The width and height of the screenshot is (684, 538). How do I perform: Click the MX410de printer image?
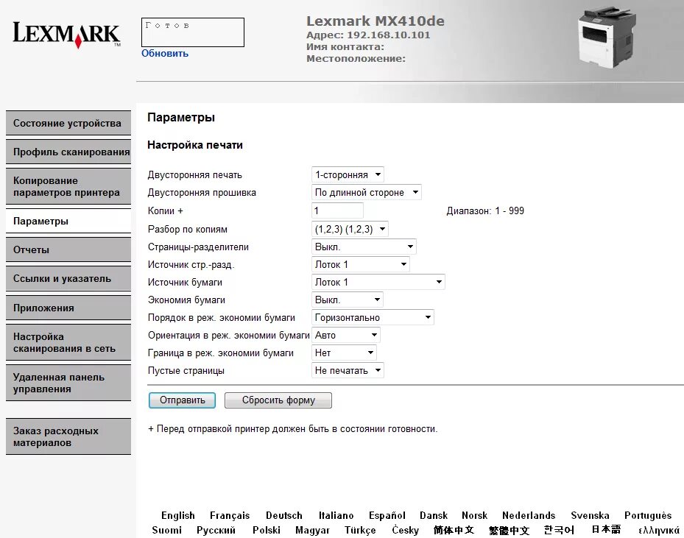coord(607,37)
